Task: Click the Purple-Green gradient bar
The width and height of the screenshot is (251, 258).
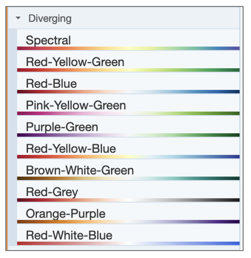Action: [128, 135]
